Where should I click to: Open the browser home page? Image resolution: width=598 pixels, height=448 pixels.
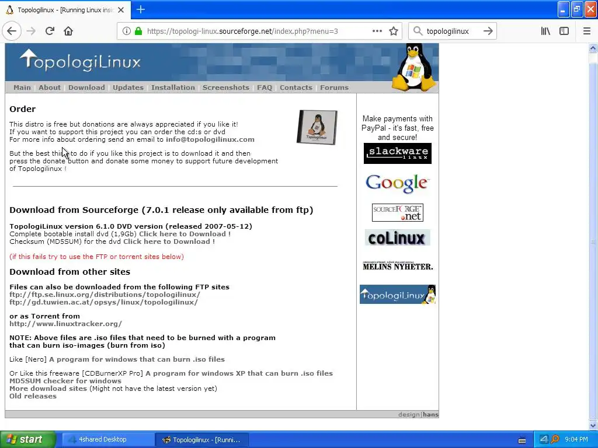68,31
